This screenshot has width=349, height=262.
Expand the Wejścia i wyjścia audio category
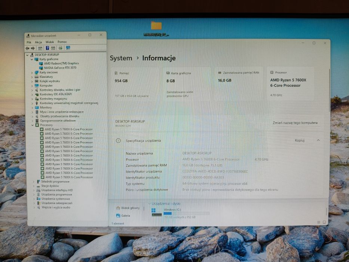pos(34,207)
